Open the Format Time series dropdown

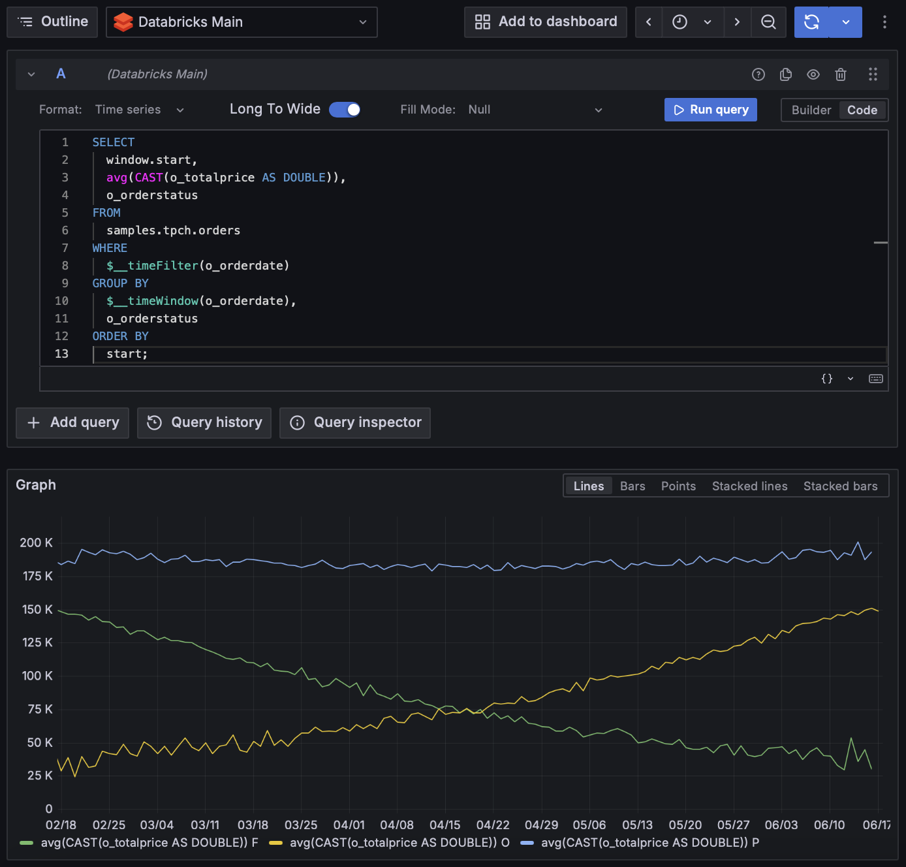pyautogui.click(x=139, y=110)
